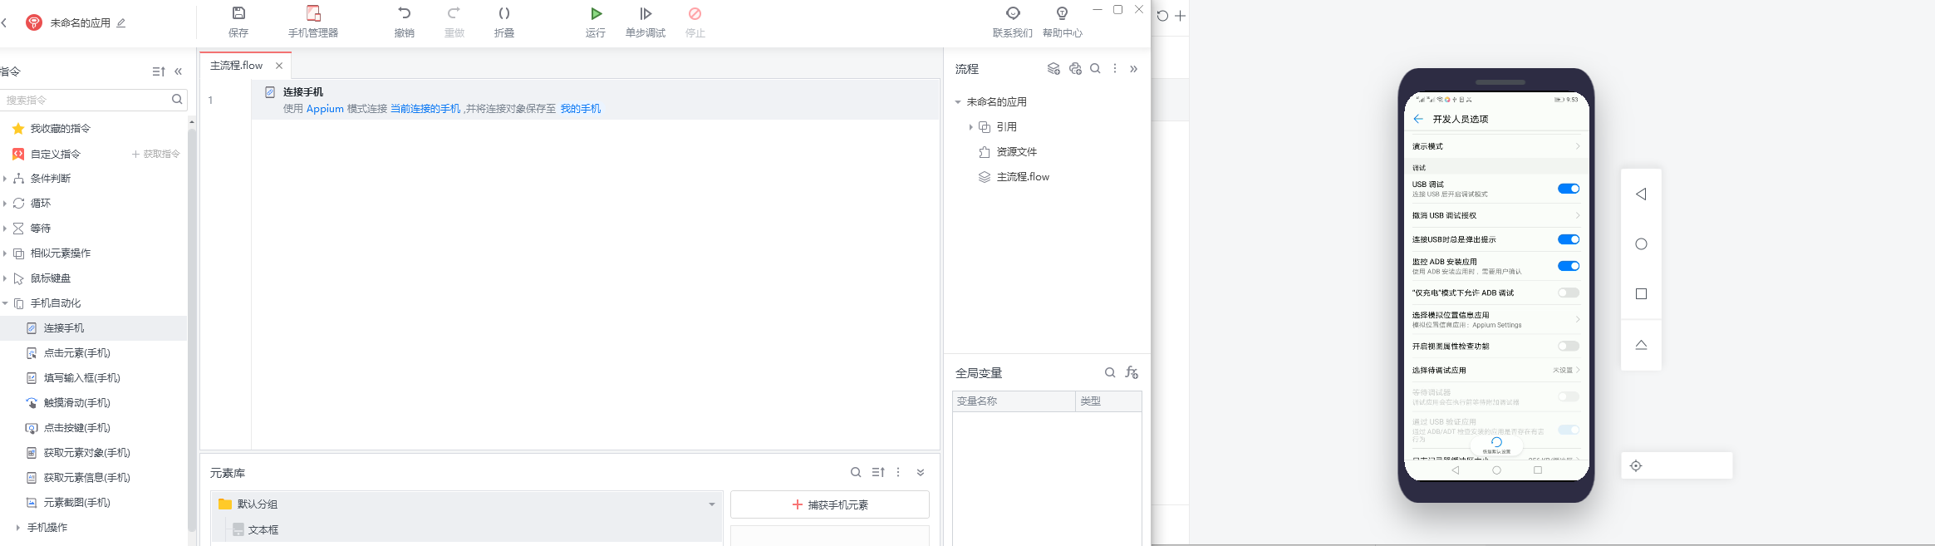1935x546 pixels.
Task: Open 我收藏的指令 favorites
Action: pos(61,129)
